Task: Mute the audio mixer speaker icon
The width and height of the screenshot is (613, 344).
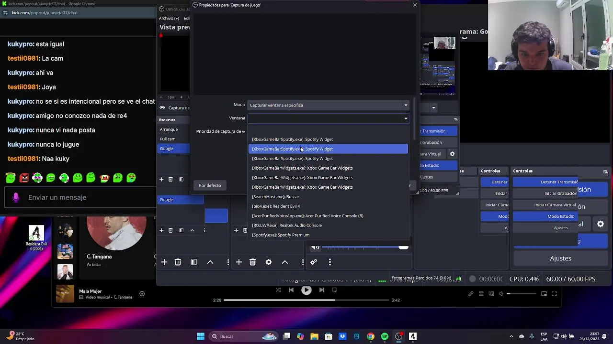Action: [315, 247]
